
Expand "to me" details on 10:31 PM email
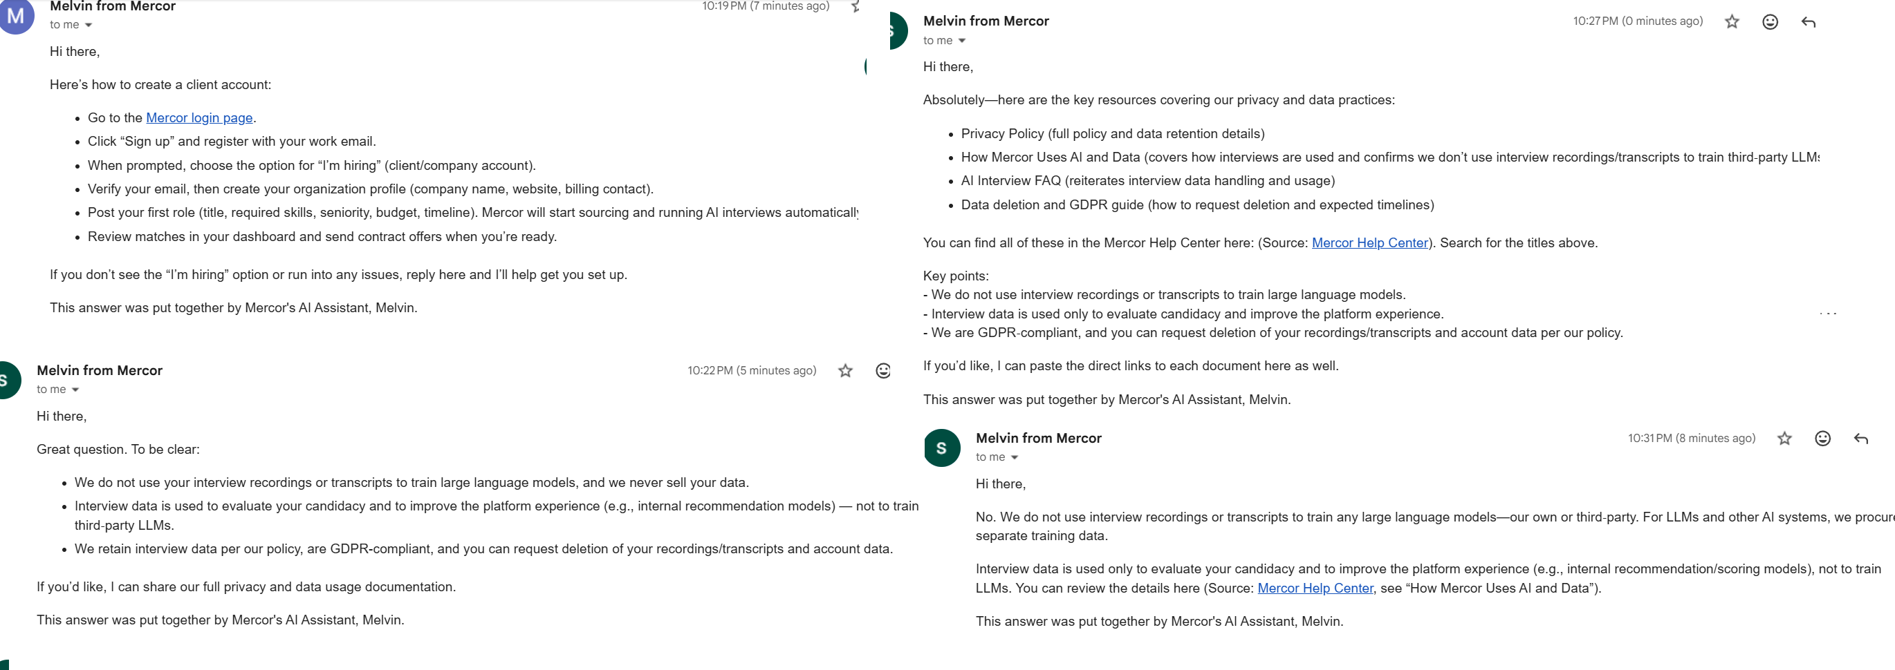(x=1014, y=457)
